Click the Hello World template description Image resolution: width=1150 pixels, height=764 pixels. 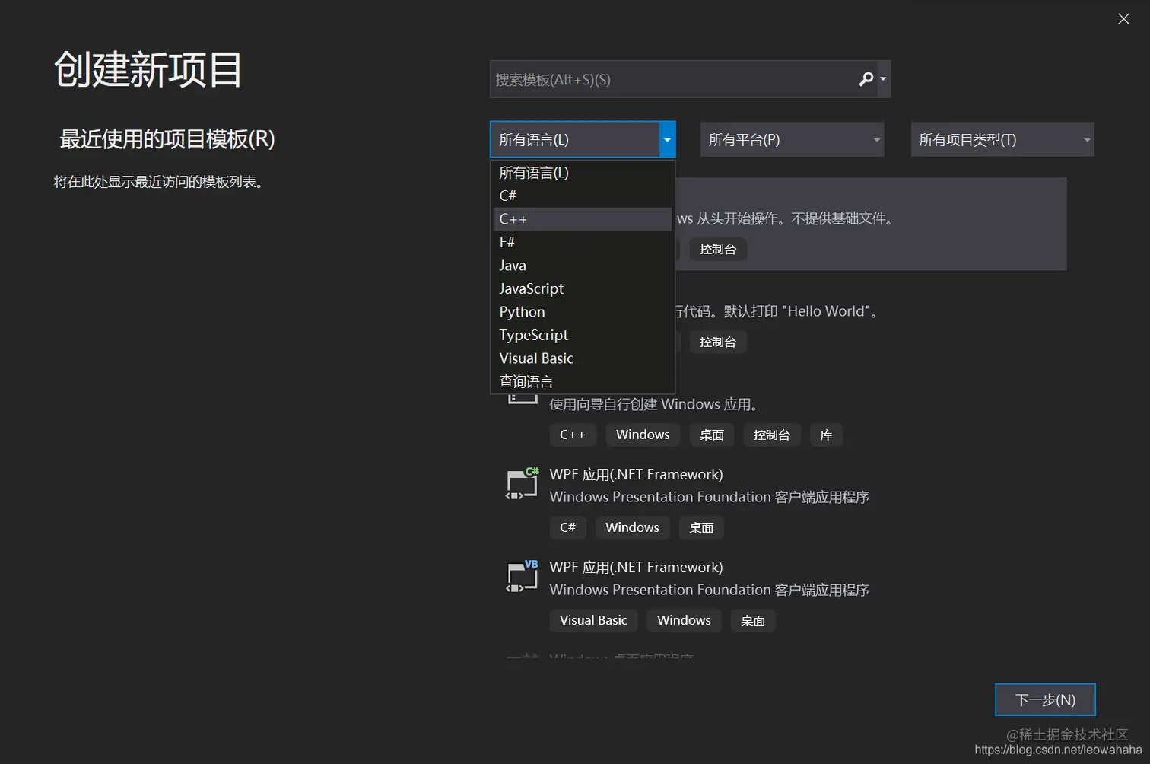[x=778, y=311]
